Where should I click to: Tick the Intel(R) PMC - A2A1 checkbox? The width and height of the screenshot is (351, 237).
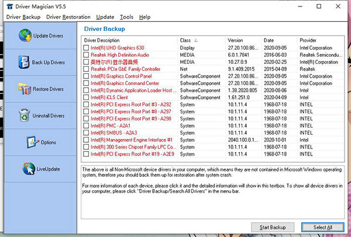(x=86, y=126)
